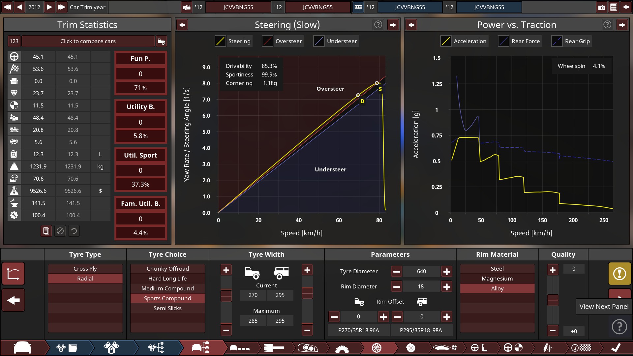Image resolution: width=633 pixels, height=356 pixels.
Task: Click the reset arrow icon under statistics
Action: [74, 231]
